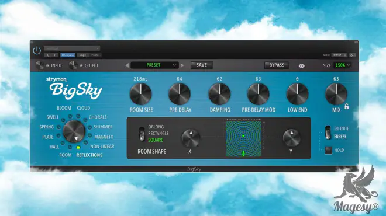Open the View Editor dropdown
The width and height of the screenshot is (386, 216).
339,55
